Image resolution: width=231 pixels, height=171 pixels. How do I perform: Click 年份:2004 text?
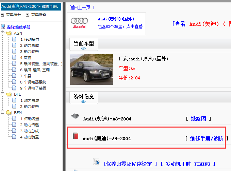pyautogui.click(x=129, y=78)
